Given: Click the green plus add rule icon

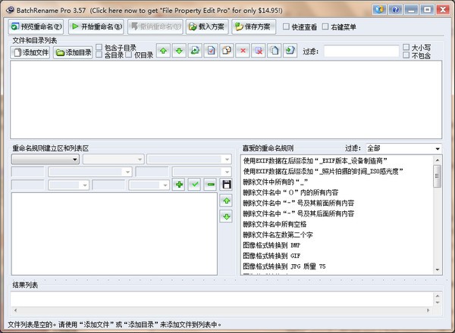Looking at the screenshot, I should [x=179, y=184].
